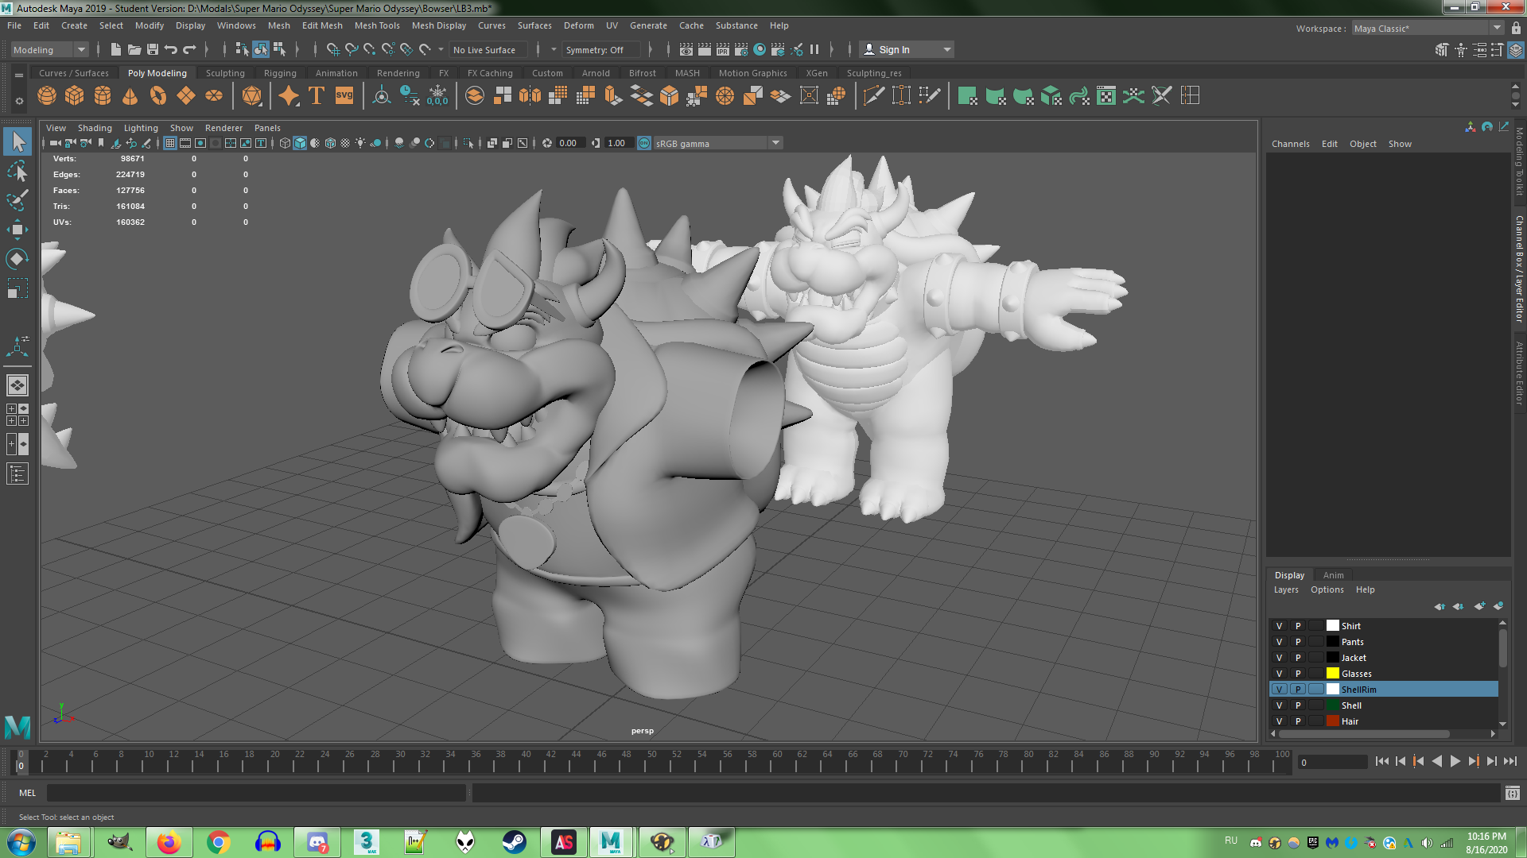Open the Mesh Tools menu
Image resolution: width=1527 pixels, height=858 pixels.
[x=377, y=25]
